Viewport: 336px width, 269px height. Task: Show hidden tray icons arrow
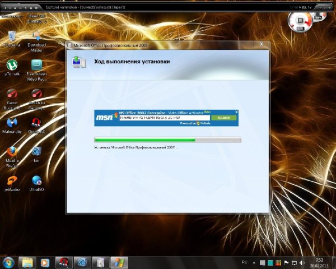pos(254,263)
